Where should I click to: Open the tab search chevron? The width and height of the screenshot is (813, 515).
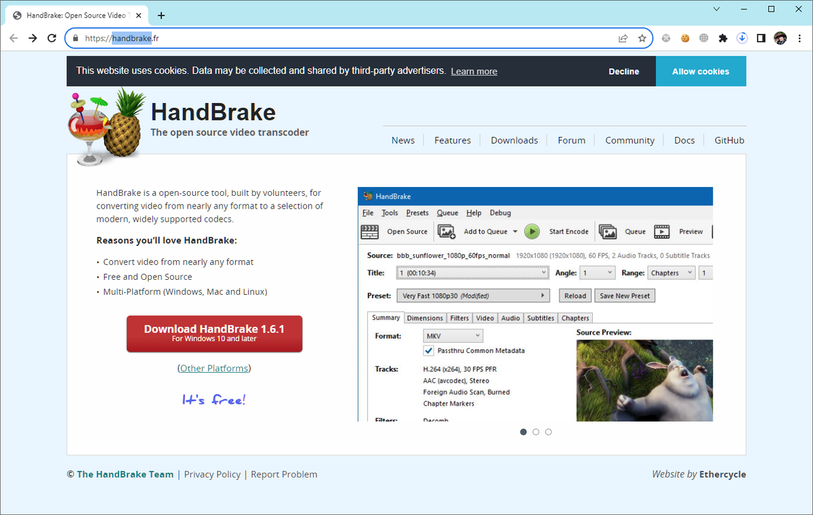coord(717,9)
